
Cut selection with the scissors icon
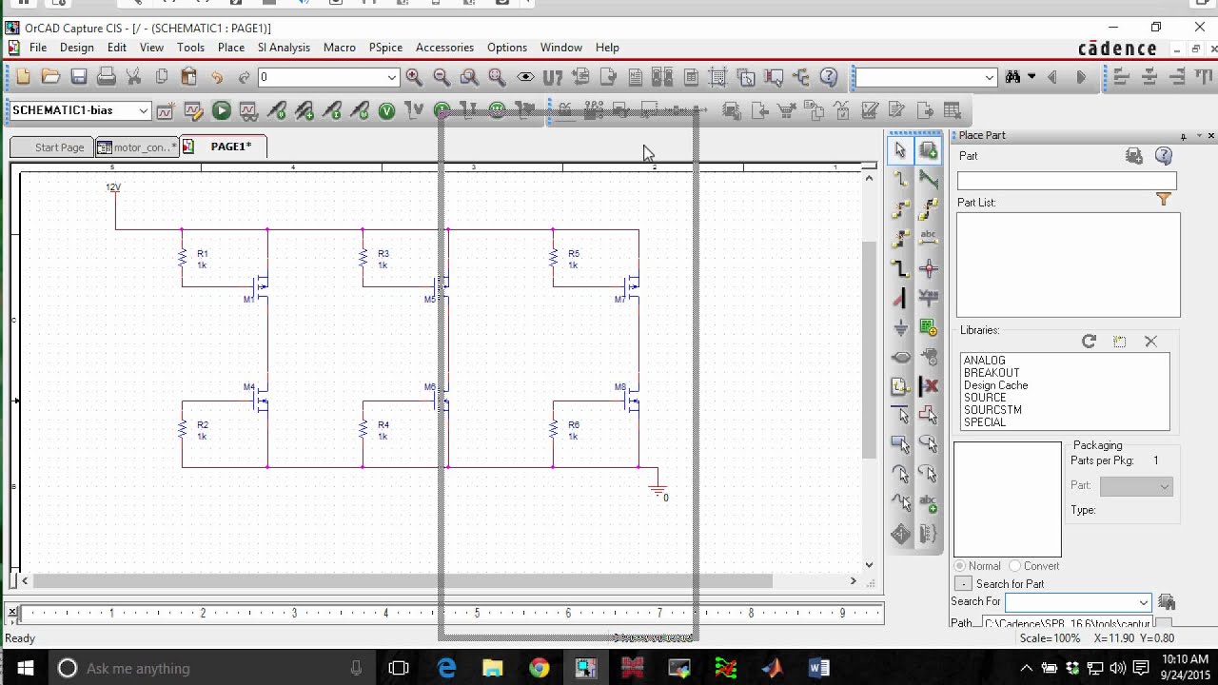click(134, 77)
